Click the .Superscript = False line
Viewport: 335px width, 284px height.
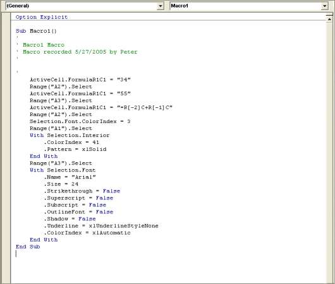pos(78,198)
